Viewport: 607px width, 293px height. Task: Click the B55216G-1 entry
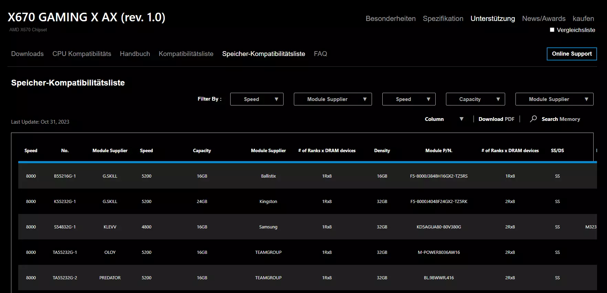click(x=65, y=176)
